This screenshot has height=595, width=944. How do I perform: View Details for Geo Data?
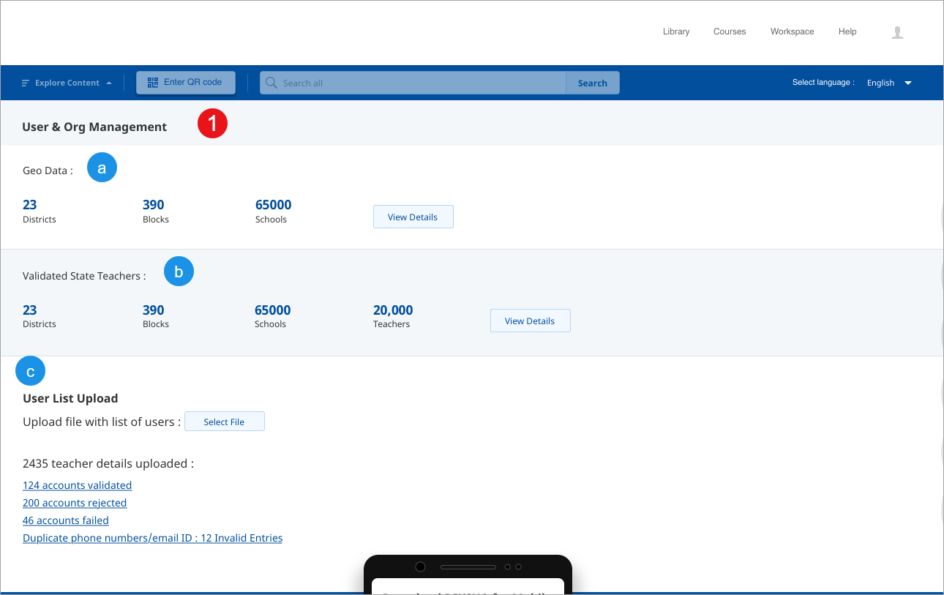(x=413, y=217)
